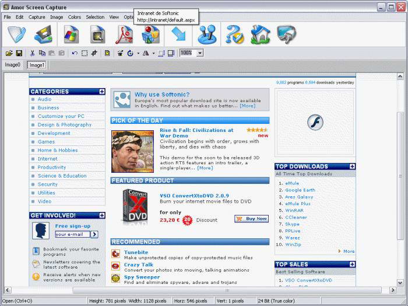Click the large colored shapes objects icon

pos(150,34)
